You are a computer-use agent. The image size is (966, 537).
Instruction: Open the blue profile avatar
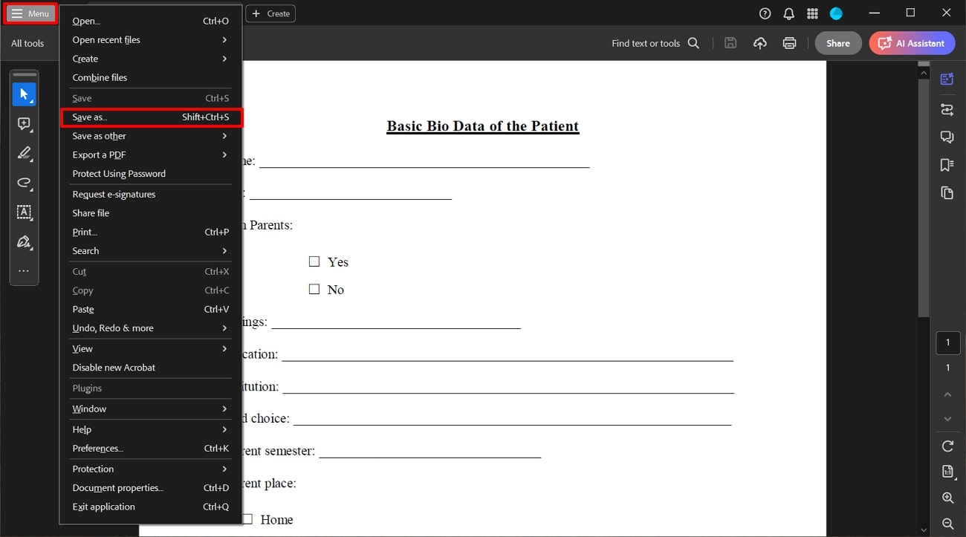(836, 13)
